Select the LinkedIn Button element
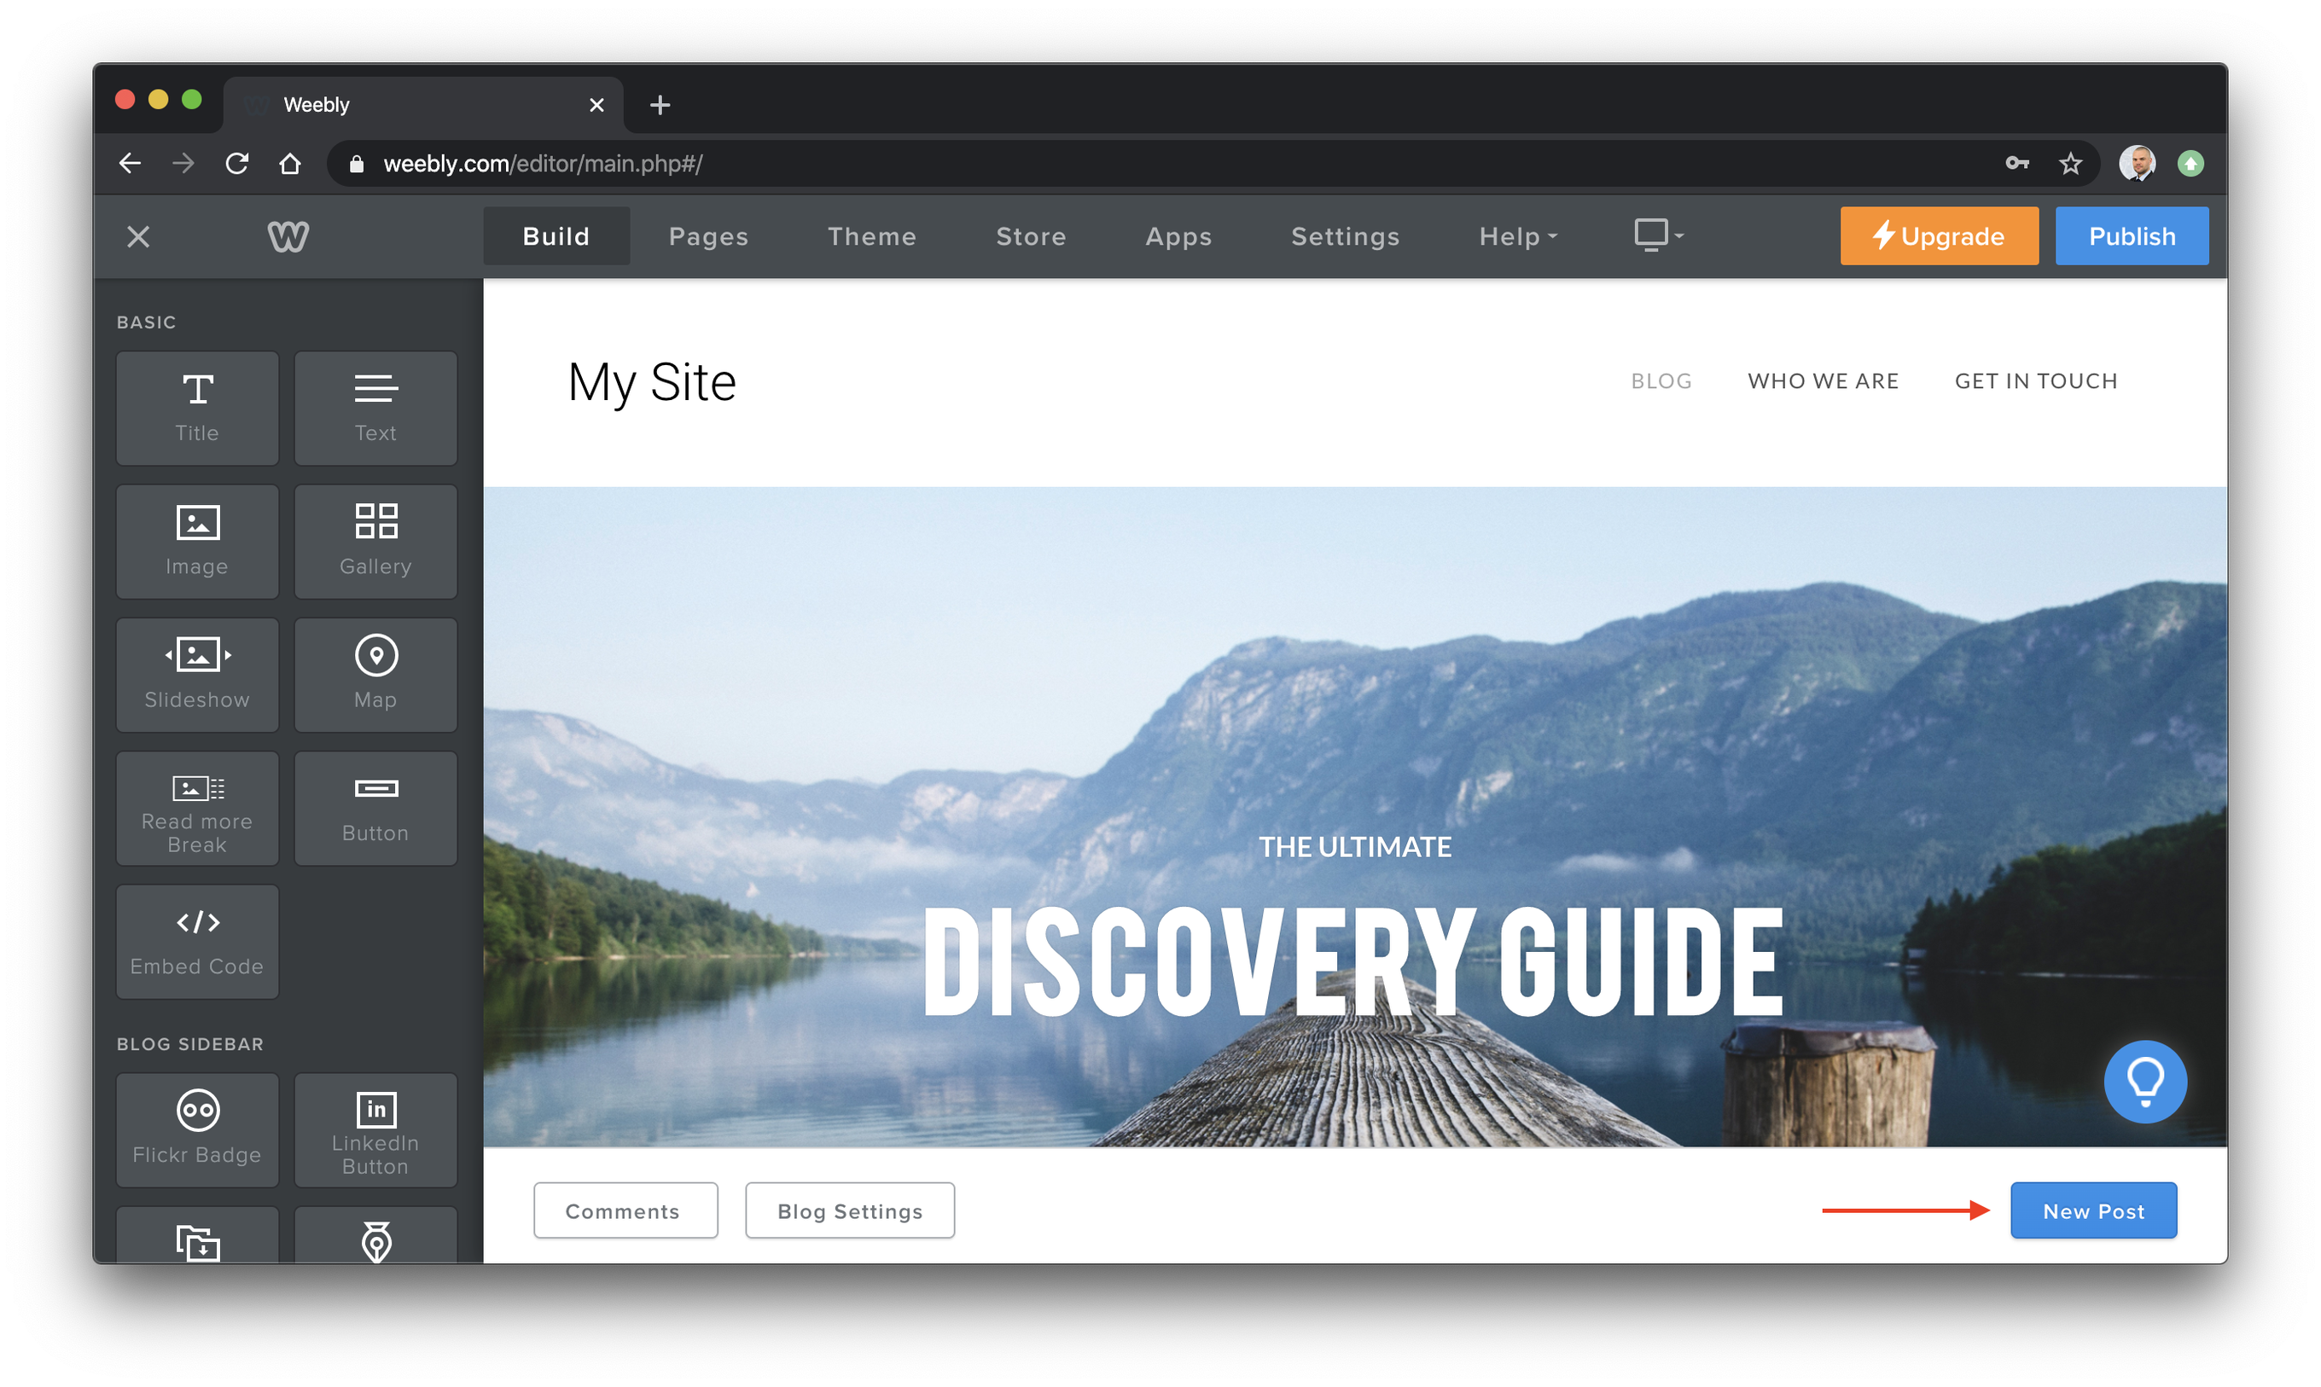Viewport: 2321px width, 1387px height. click(x=375, y=1130)
